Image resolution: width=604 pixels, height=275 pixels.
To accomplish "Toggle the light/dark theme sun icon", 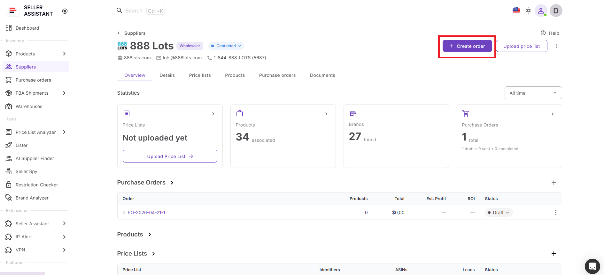I will click(x=529, y=11).
